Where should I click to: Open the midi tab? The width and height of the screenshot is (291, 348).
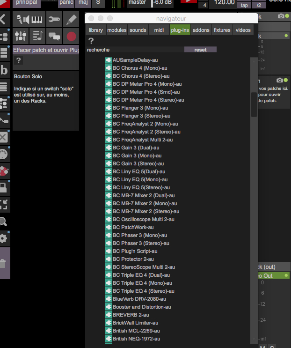159,30
